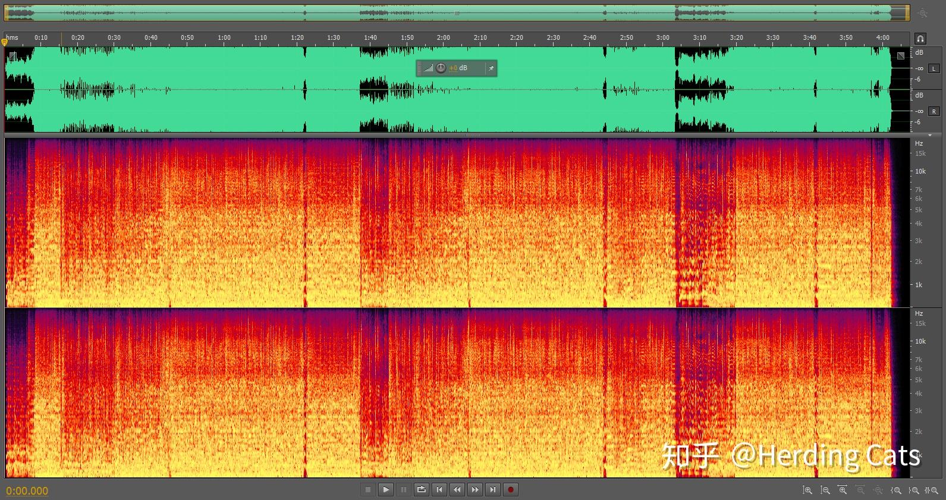Click right edge handle of overview navigator
This screenshot has width=946, height=500.
coord(909,12)
